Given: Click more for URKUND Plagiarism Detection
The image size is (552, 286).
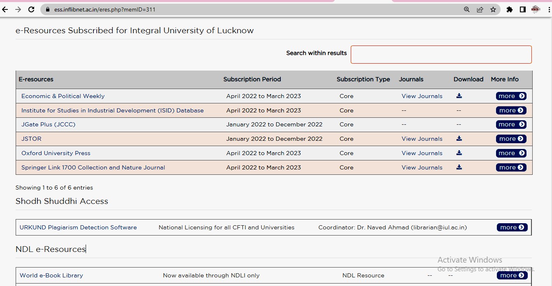Looking at the screenshot, I should (512, 227).
